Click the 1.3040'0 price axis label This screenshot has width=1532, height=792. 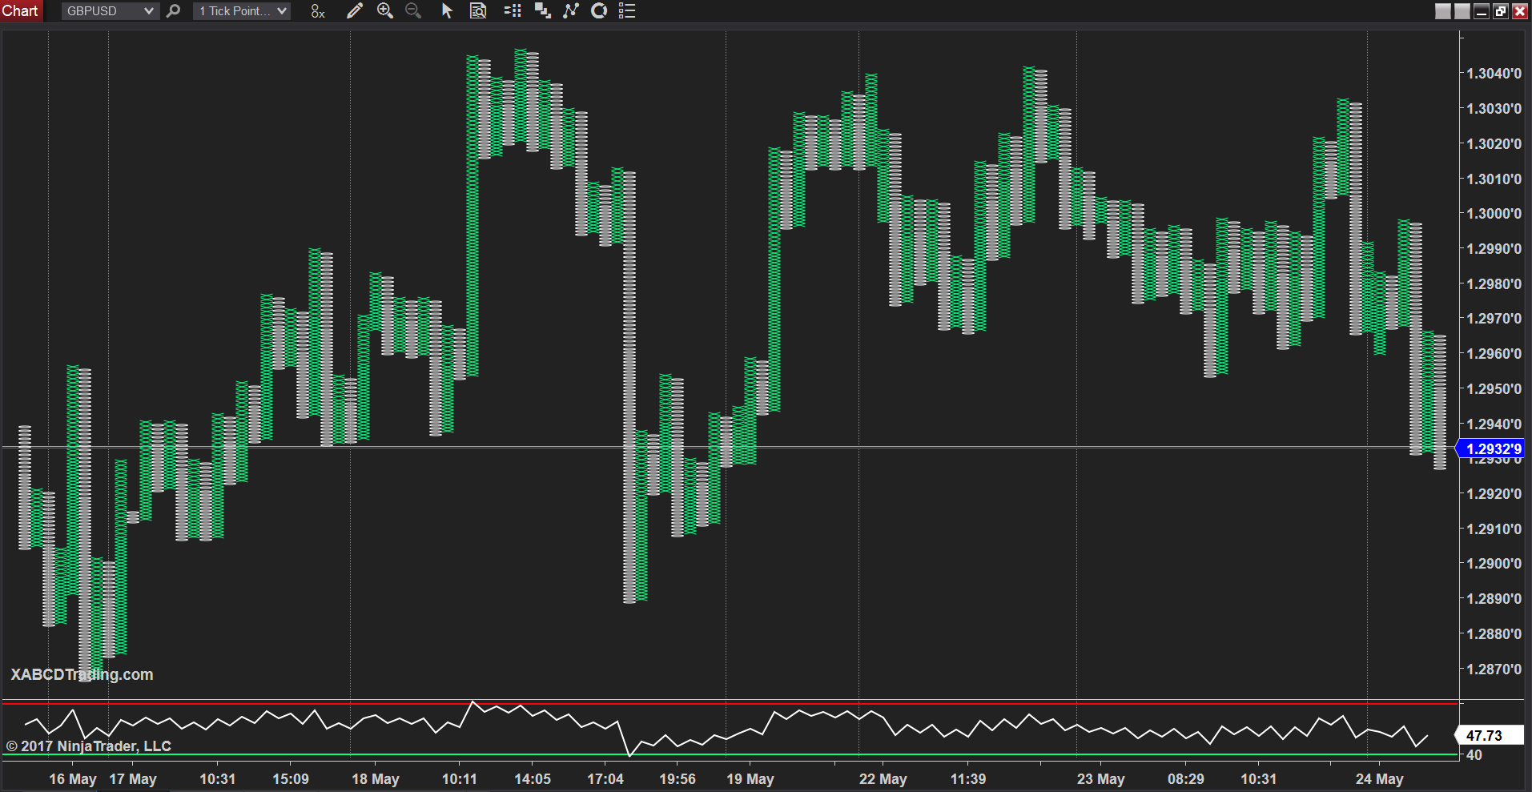[x=1494, y=74]
